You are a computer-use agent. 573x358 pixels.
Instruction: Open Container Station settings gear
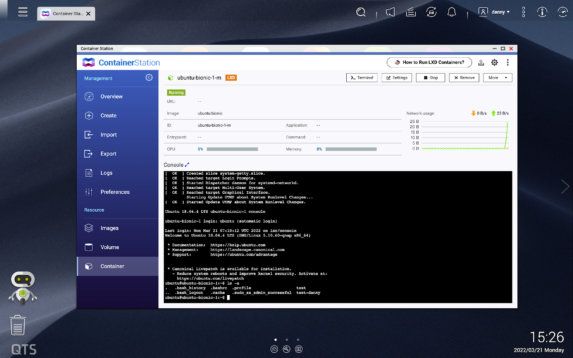[495, 63]
